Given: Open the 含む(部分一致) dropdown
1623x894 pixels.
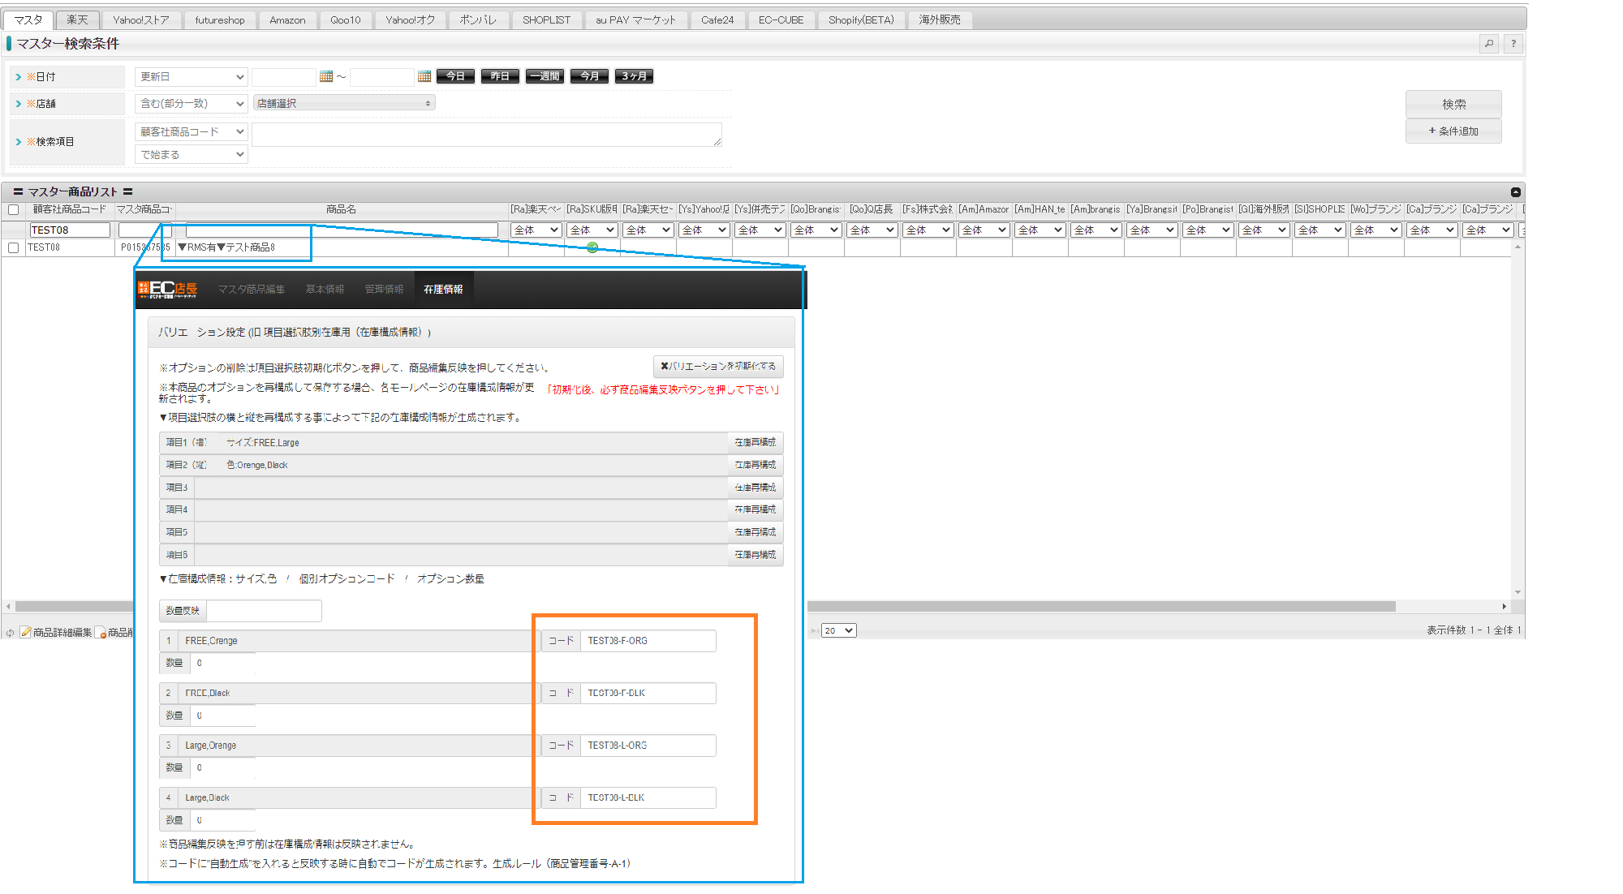Looking at the screenshot, I should pyautogui.click(x=192, y=103).
